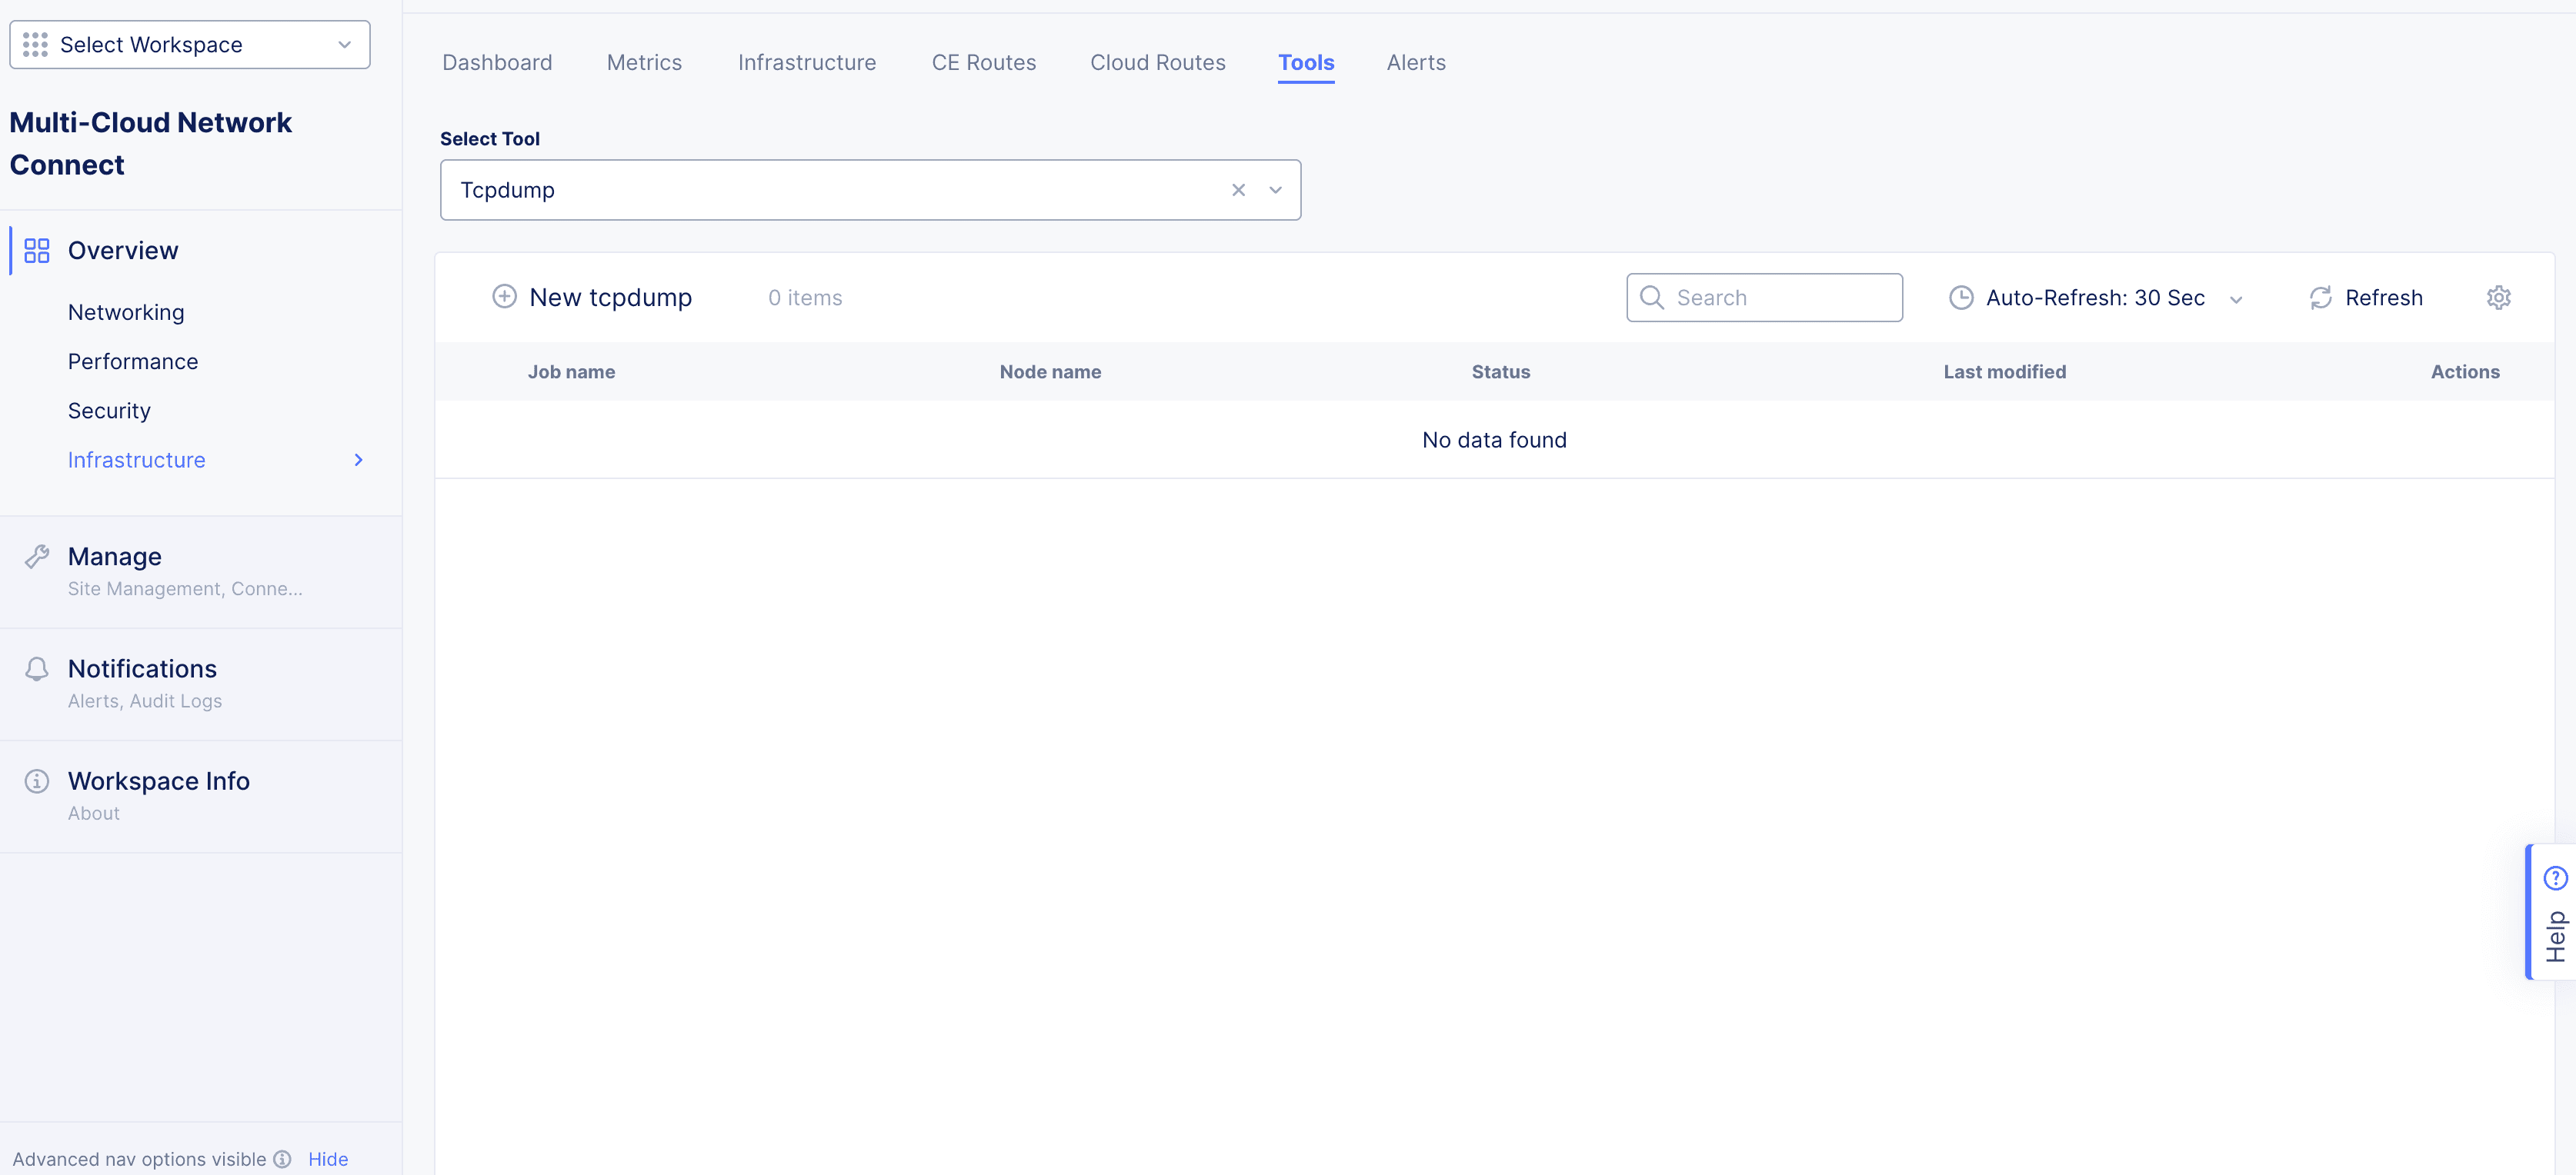Clear the Tcpdump tool selection
This screenshot has height=1175, width=2576.
[x=1238, y=190]
